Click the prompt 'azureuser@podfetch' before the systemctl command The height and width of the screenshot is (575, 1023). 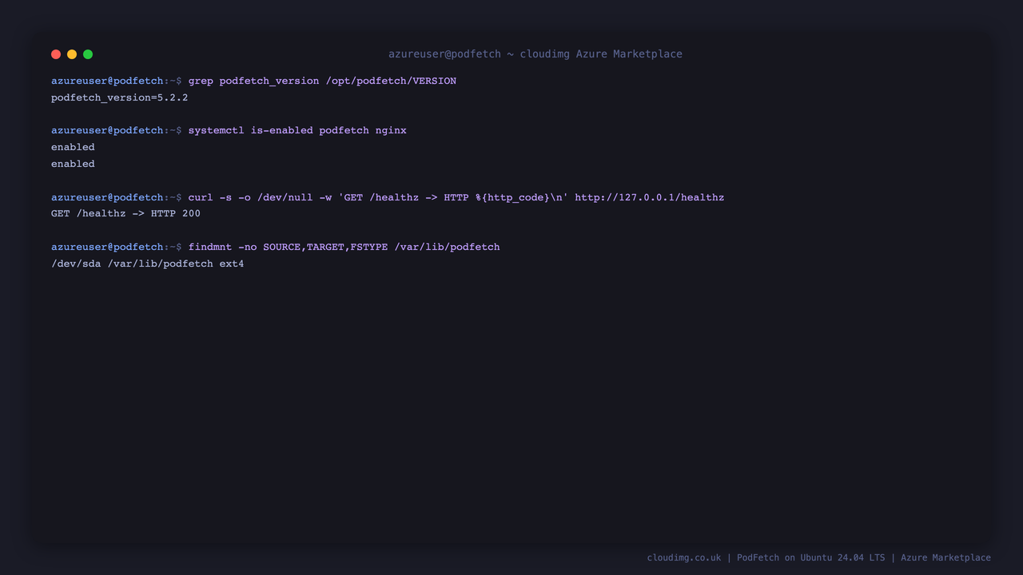pyautogui.click(x=107, y=130)
